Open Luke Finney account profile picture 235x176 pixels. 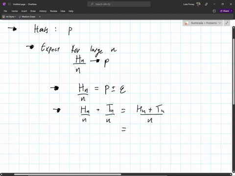click(198, 4)
